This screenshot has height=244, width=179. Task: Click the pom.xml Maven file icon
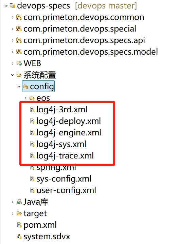pos(19,225)
